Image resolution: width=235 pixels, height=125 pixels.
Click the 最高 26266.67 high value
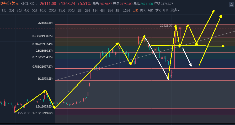(x=102, y=4)
